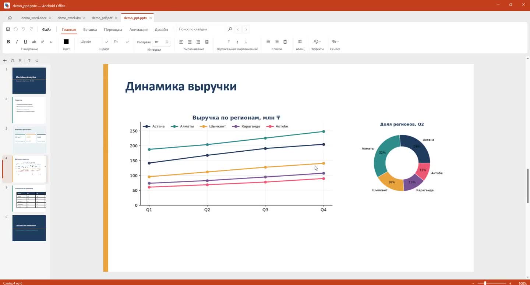Click the Динамика выручки slide title

tap(181, 87)
